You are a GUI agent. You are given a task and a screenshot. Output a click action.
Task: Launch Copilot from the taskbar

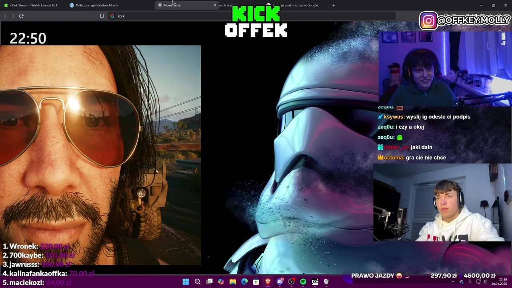(221, 282)
